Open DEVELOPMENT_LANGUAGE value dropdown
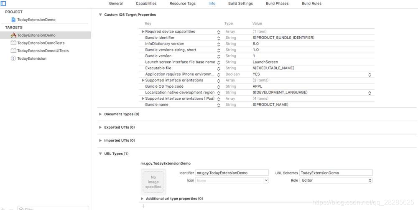The width and height of the screenshot is (418, 210). pos(370,93)
